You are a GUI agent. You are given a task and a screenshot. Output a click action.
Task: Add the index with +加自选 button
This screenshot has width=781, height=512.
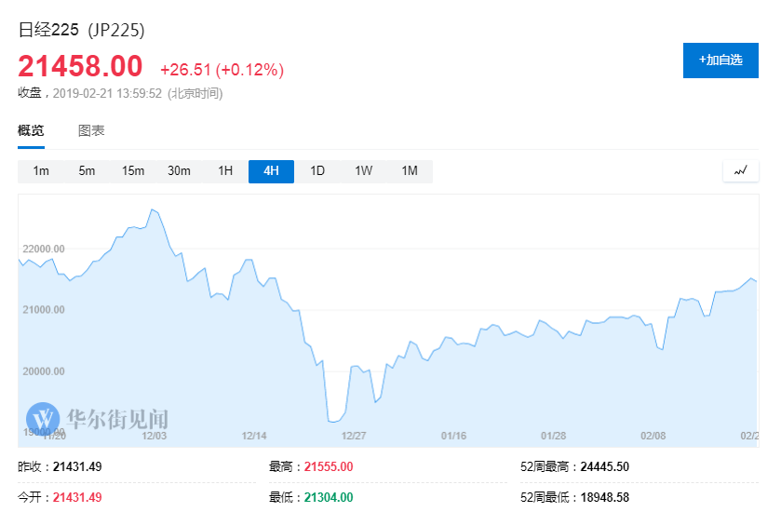point(720,60)
